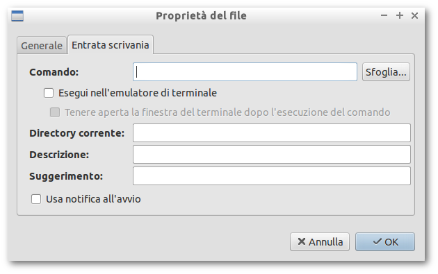Minimize the Proprietà del file window

pyautogui.click(x=384, y=15)
